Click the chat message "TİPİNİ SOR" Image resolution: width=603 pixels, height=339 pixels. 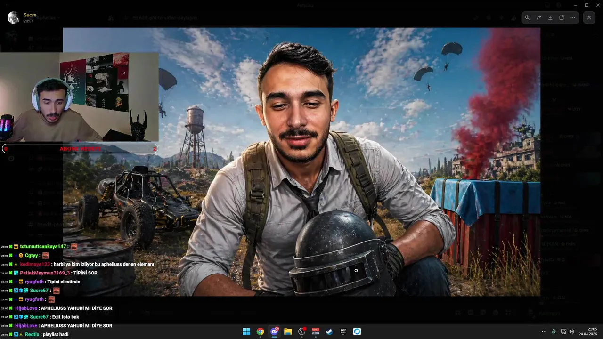click(85, 273)
